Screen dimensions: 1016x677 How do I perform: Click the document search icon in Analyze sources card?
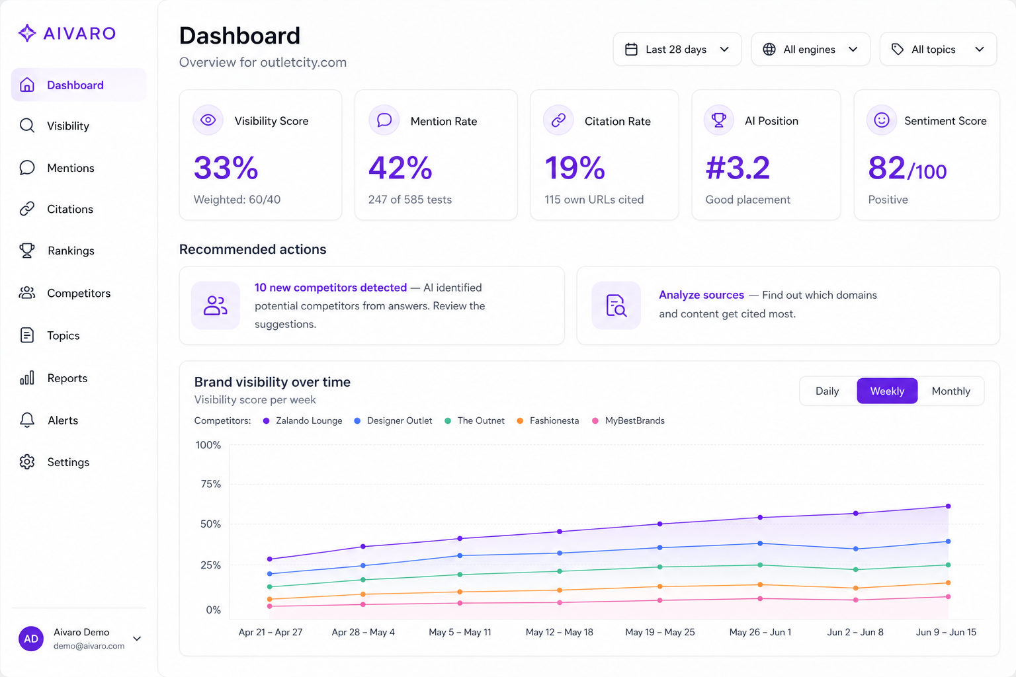pos(616,305)
